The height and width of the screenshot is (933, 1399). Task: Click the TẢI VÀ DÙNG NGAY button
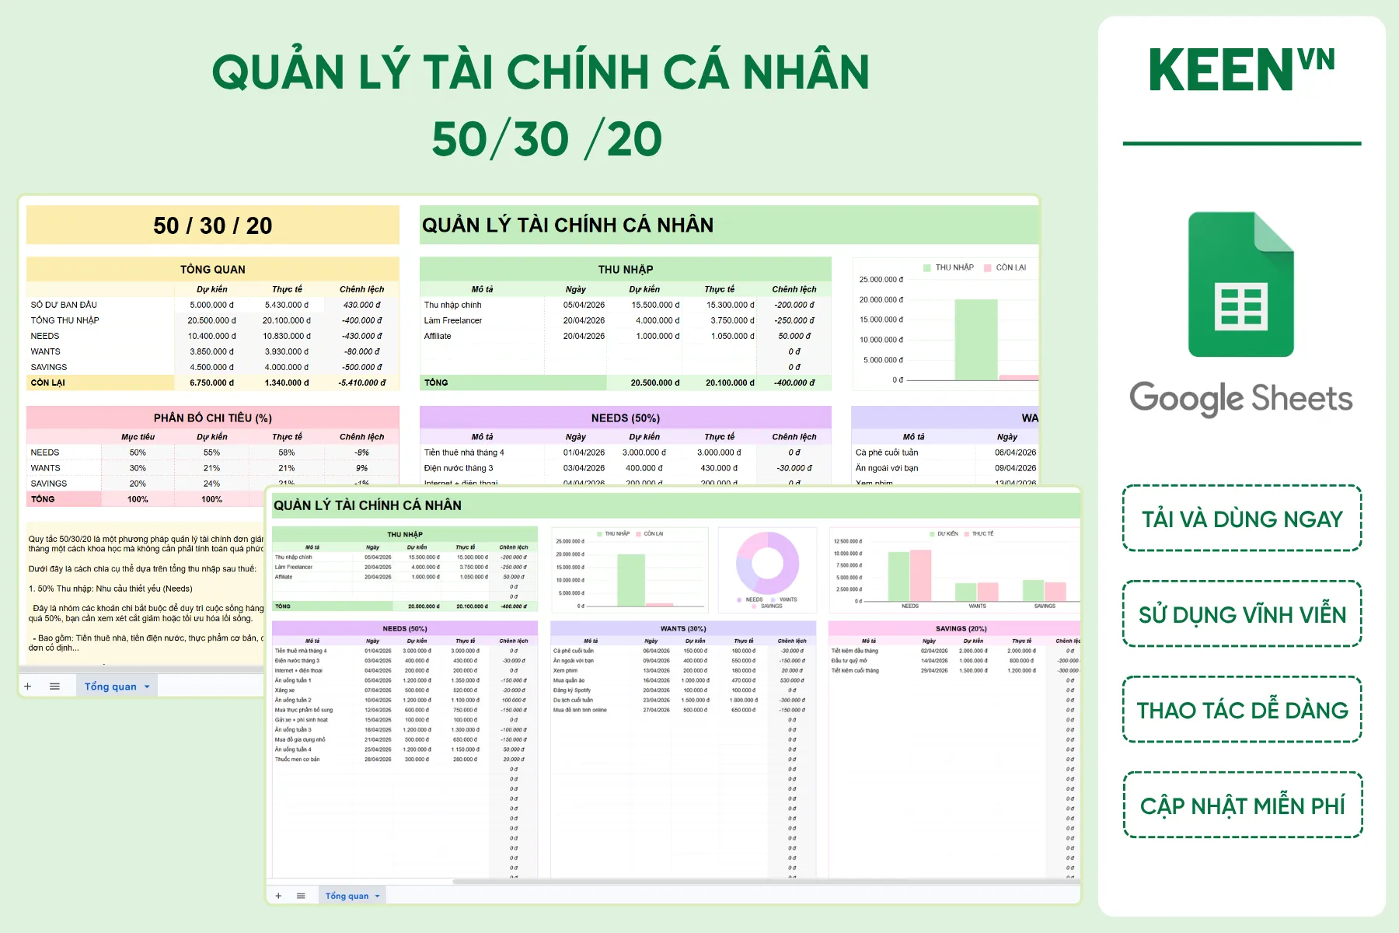point(1241,519)
